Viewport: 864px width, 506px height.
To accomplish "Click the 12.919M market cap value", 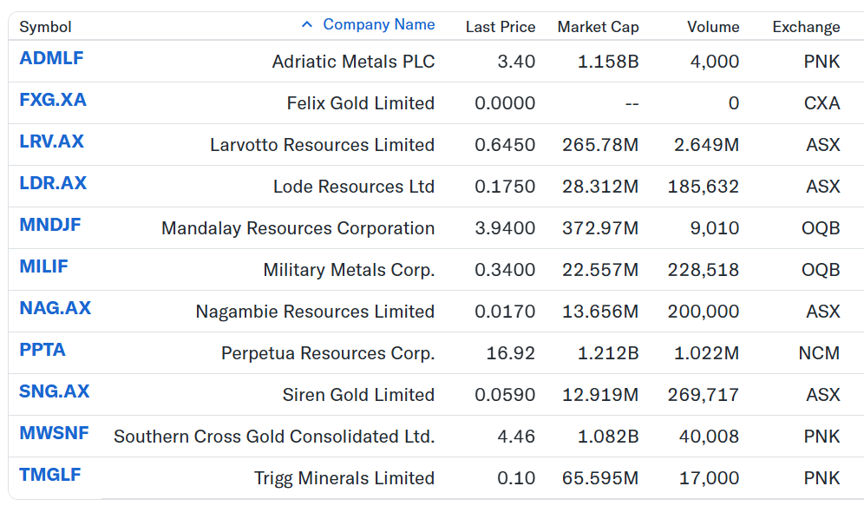I will 600,395.
